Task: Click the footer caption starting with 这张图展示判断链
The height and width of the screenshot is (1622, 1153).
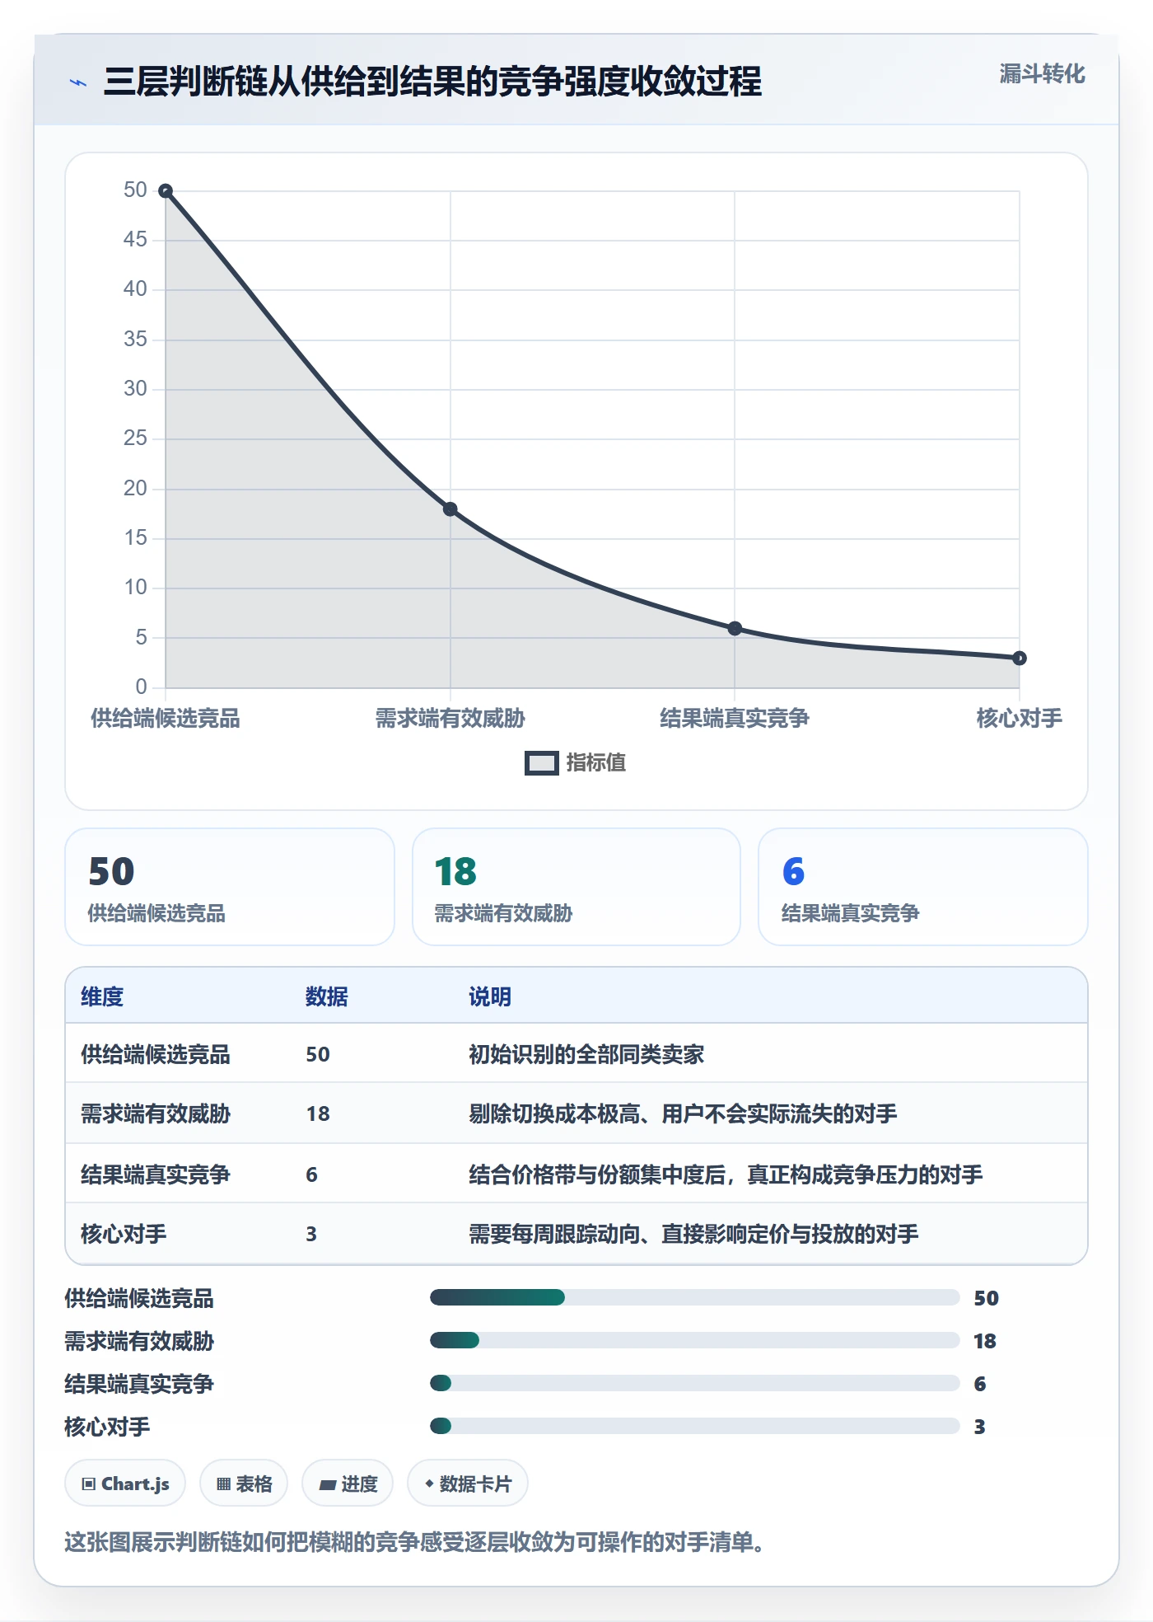Action: 414,1542
